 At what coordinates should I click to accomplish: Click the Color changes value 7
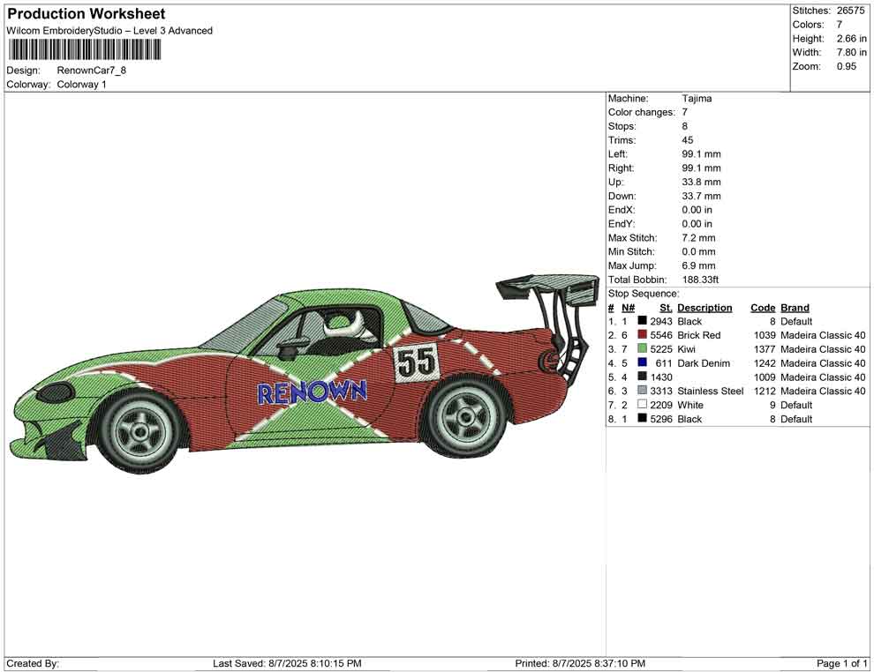(684, 113)
